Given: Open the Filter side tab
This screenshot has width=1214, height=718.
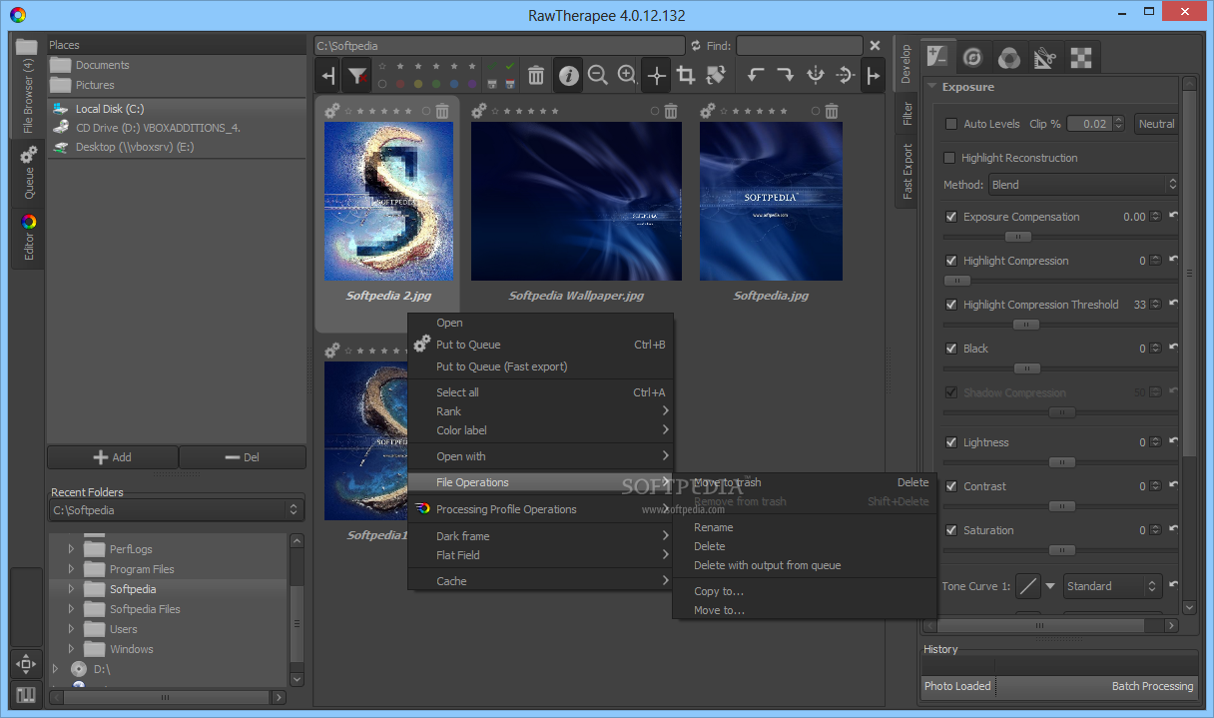Looking at the screenshot, I should click(907, 113).
